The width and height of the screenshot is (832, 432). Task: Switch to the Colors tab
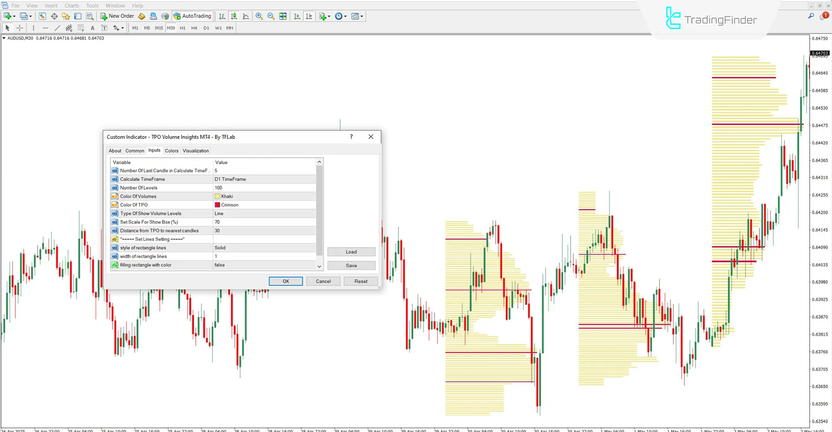(x=172, y=151)
